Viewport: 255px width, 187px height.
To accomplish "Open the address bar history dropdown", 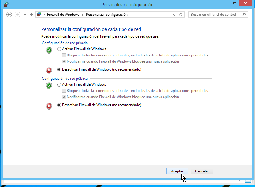I will pyautogui.click(x=174, y=15).
